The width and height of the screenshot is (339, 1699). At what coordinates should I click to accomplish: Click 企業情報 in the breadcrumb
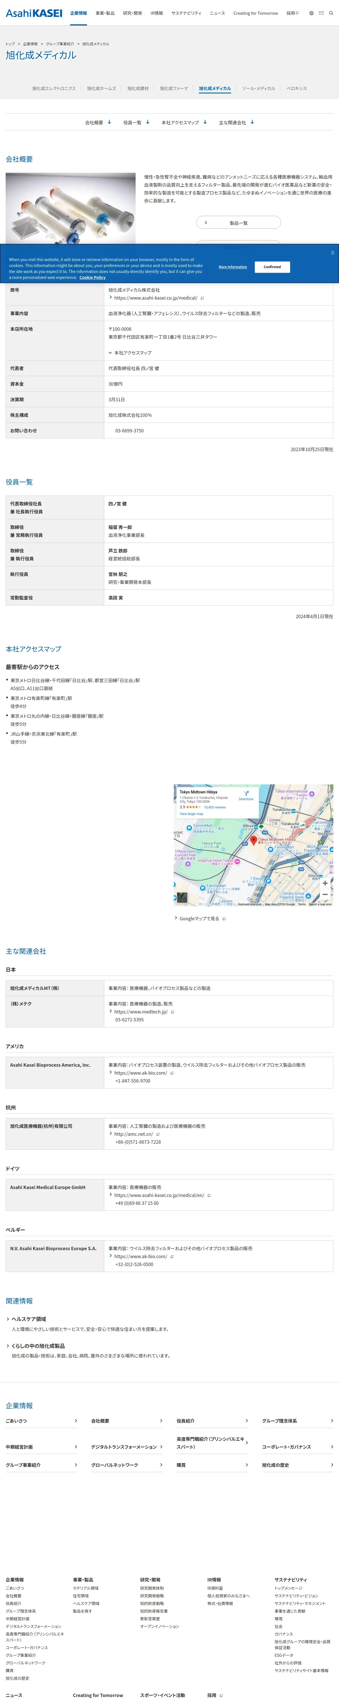tap(30, 44)
